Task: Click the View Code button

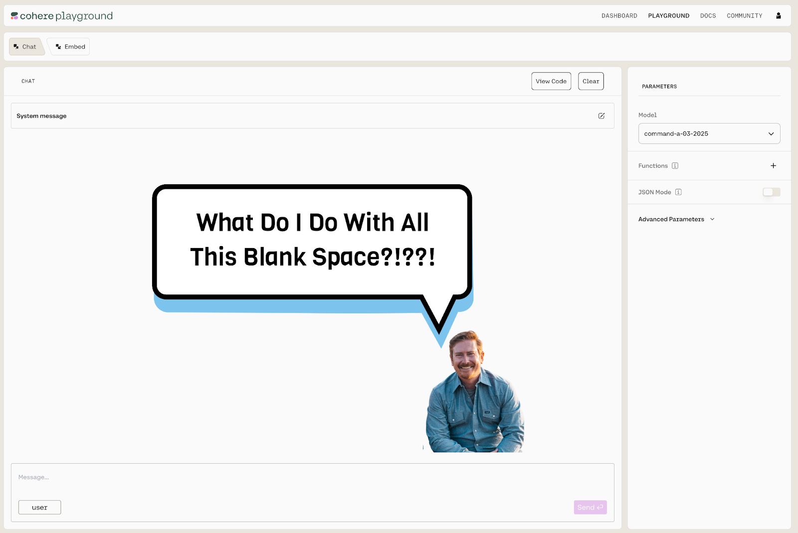Action: click(551, 81)
